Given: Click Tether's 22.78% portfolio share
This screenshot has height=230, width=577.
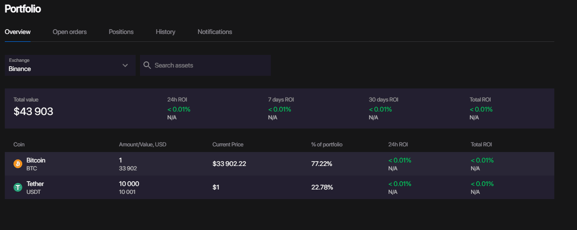Looking at the screenshot, I should coord(322,187).
